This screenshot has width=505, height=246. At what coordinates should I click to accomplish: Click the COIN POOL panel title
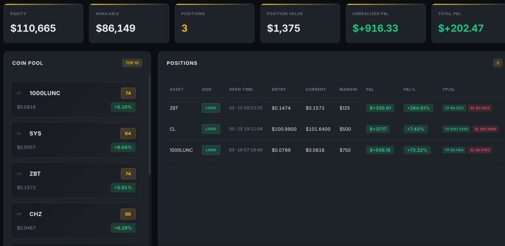coord(28,63)
